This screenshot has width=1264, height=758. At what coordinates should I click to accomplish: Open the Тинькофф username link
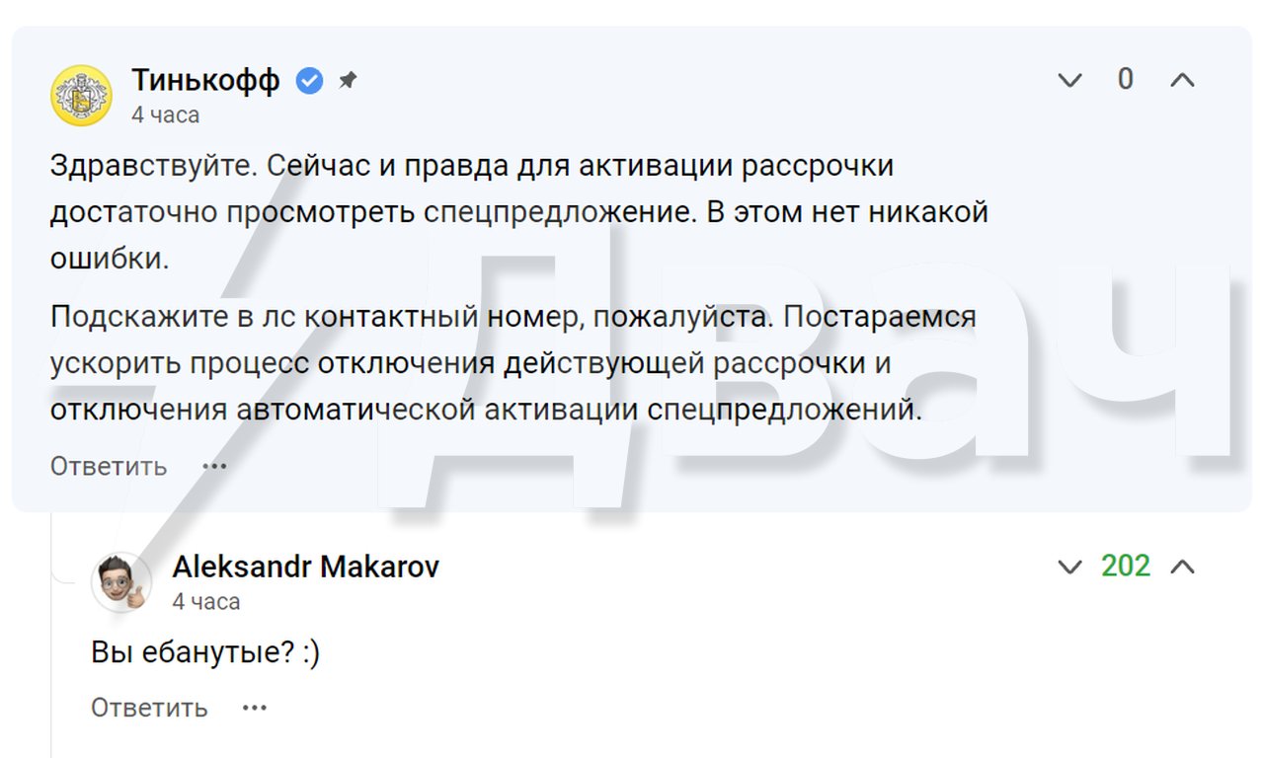206,80
